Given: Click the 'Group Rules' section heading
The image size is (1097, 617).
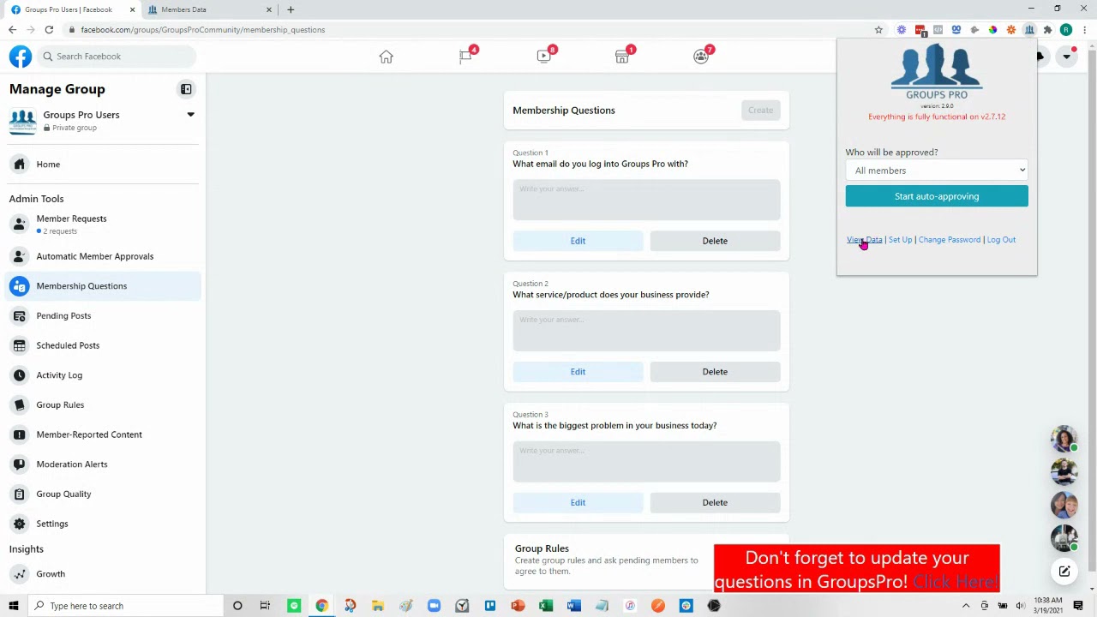Looking at the screenshot, I should point(542,548).
